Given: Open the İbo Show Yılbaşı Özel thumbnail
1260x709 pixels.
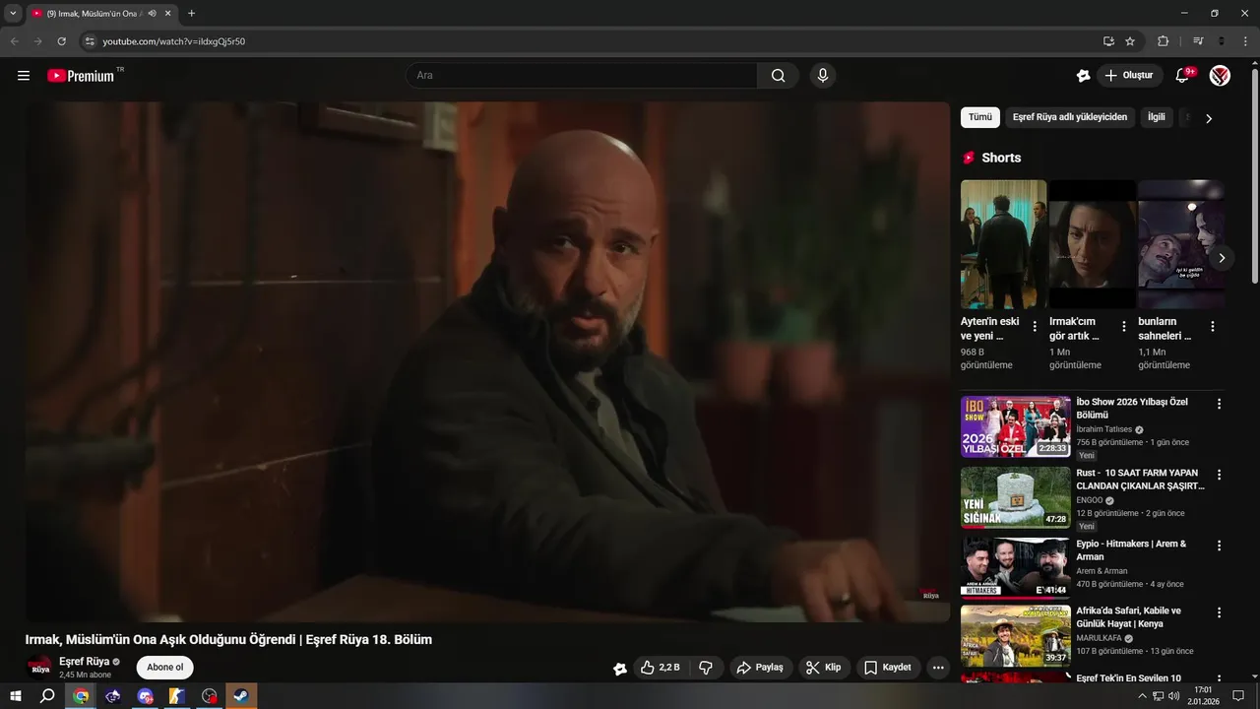Looking at the screenshot, I should 1016,426.
